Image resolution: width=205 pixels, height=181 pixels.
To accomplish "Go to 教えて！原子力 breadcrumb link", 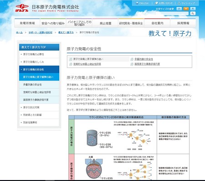I will point(66,32).
